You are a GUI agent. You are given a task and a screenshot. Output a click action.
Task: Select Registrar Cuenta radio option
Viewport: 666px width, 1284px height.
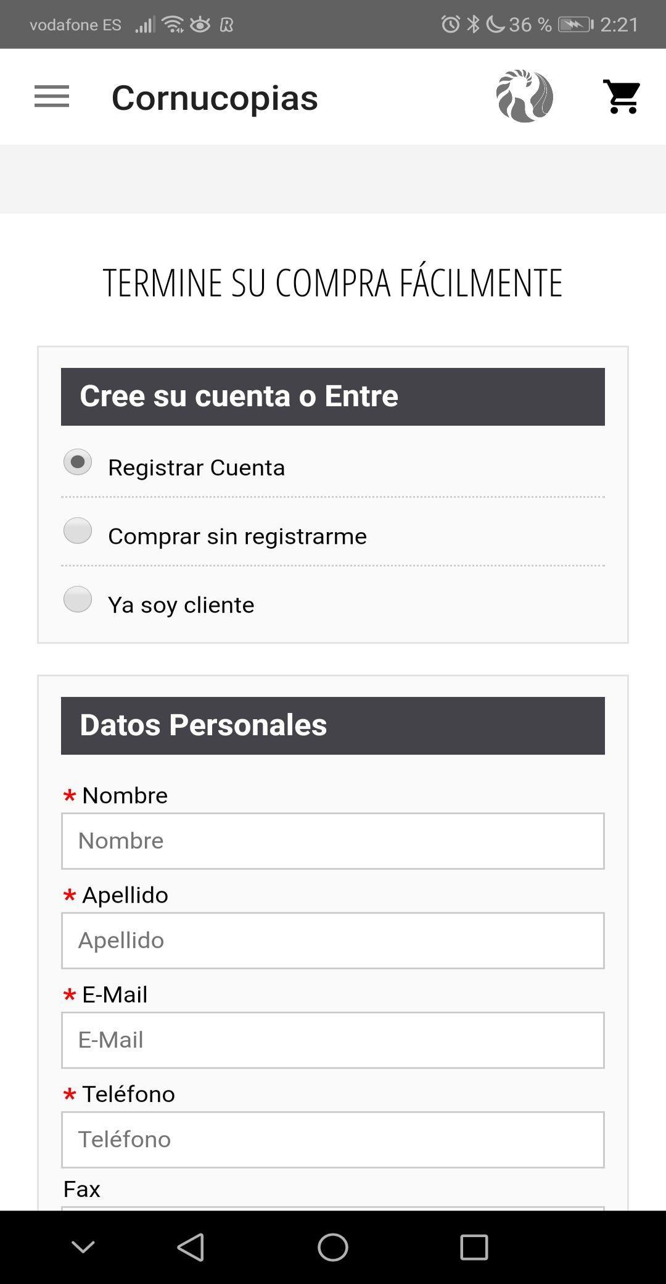[x=78, y=462]
